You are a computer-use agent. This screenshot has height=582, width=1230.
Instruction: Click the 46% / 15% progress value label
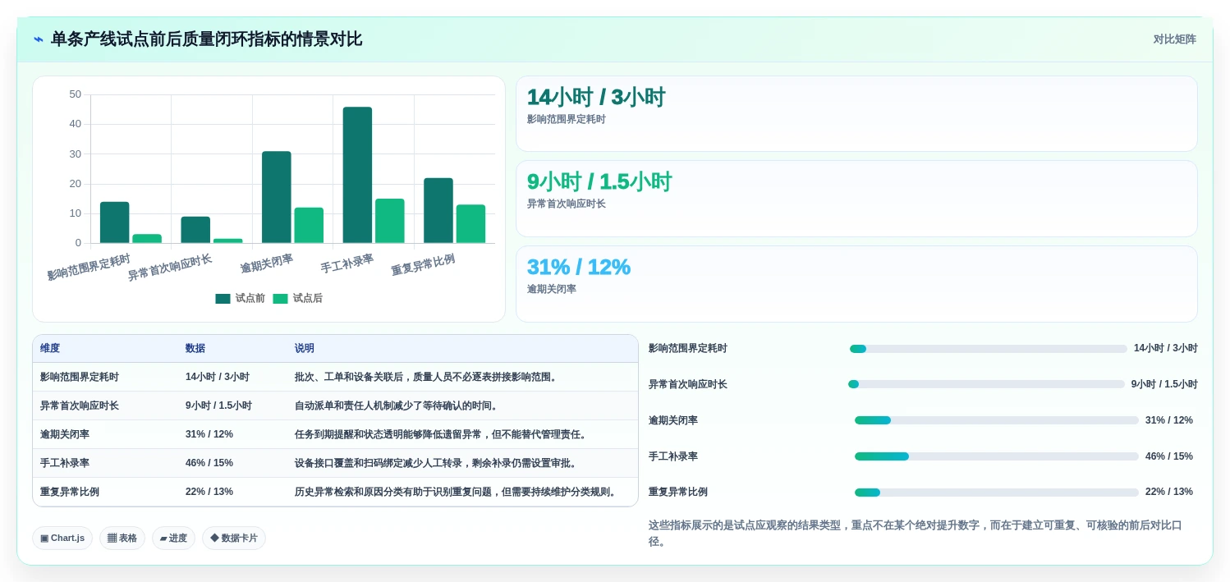coord(1169,456)
